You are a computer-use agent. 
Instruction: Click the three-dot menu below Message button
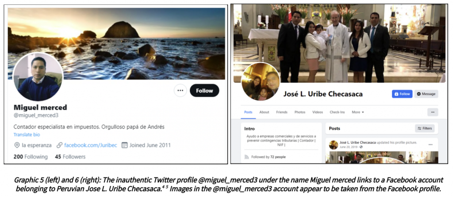pyautogui.click(x=433, y=112)
